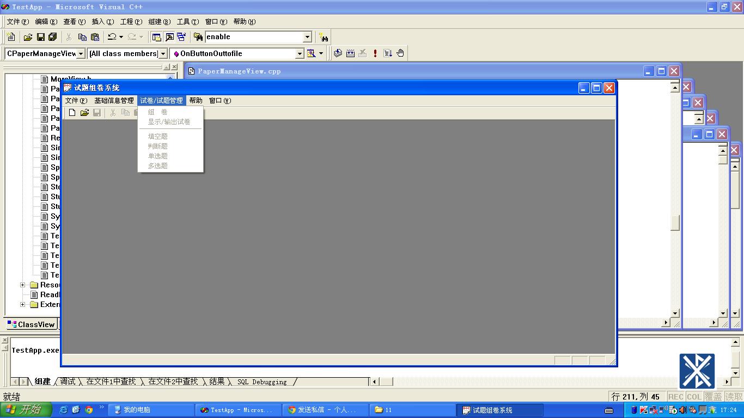Toggle the Workspace window icon
This screenshot has width=744, height=418.
[x=157, y=37]
